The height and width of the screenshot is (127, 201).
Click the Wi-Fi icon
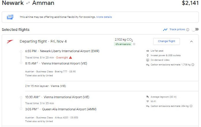tap(148, 102)
